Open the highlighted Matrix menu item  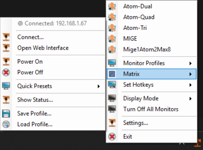pos(151,74)
